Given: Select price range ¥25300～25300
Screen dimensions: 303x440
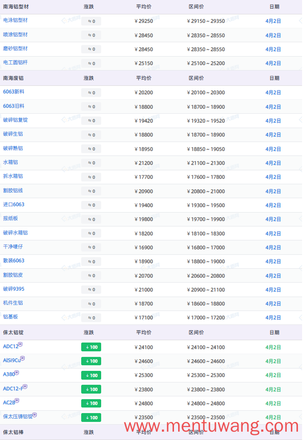Looking at the screenshot, I should tap(206, 375).
